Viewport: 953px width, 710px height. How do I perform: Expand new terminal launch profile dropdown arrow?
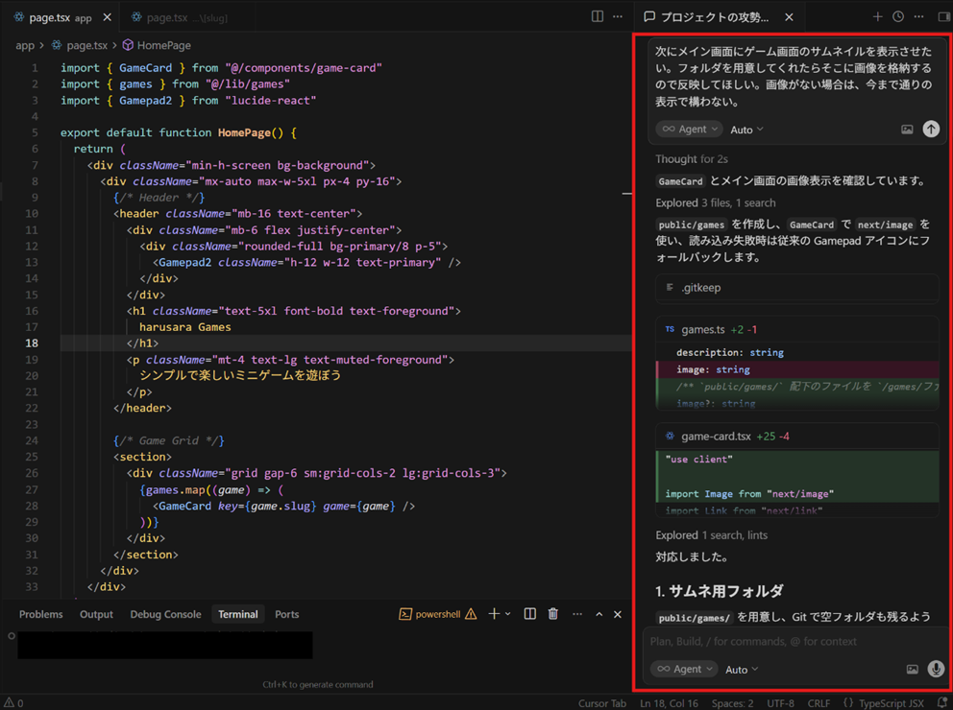[x=508, y=614]
